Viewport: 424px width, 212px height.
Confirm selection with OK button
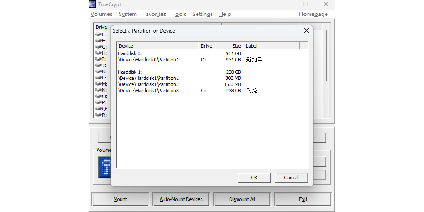click(254, 178)
